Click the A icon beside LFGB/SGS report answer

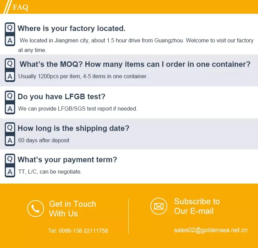pos(10,109)
